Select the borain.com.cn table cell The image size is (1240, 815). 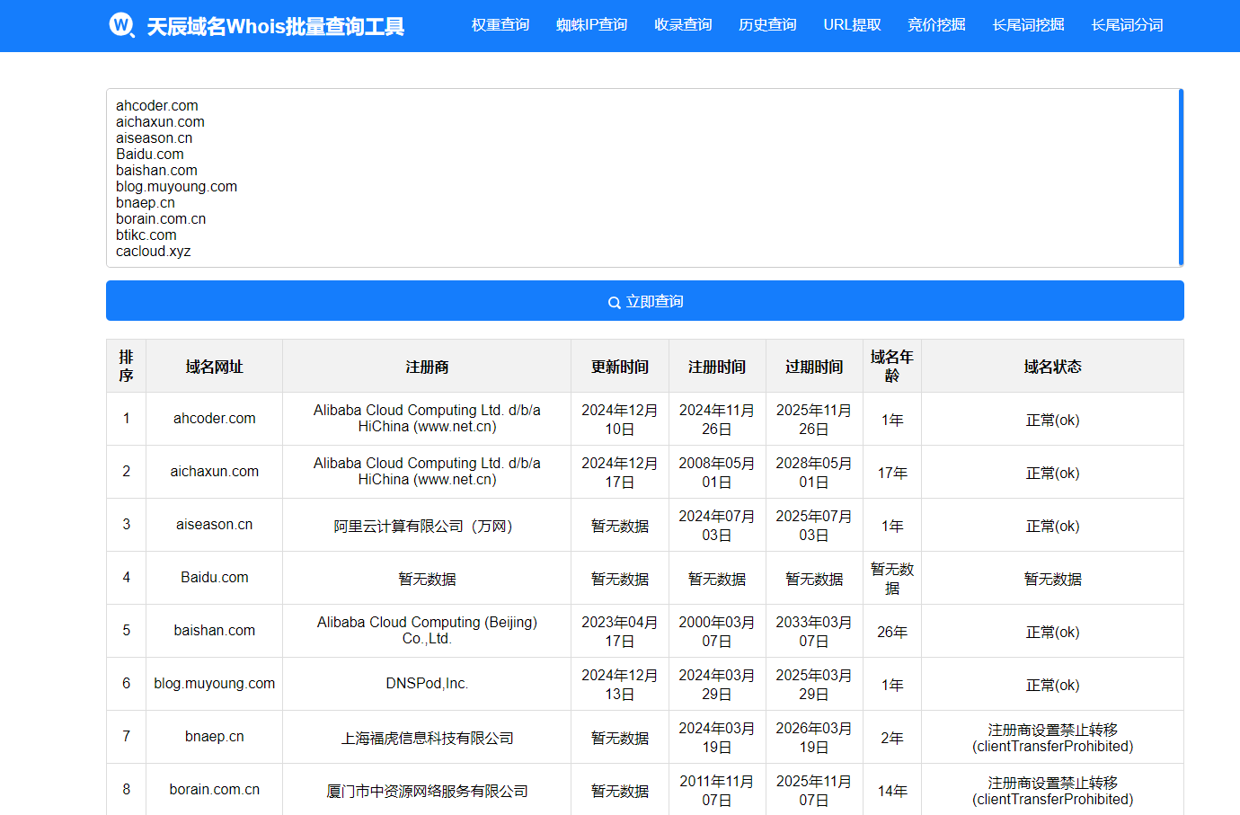click(214, 790)
